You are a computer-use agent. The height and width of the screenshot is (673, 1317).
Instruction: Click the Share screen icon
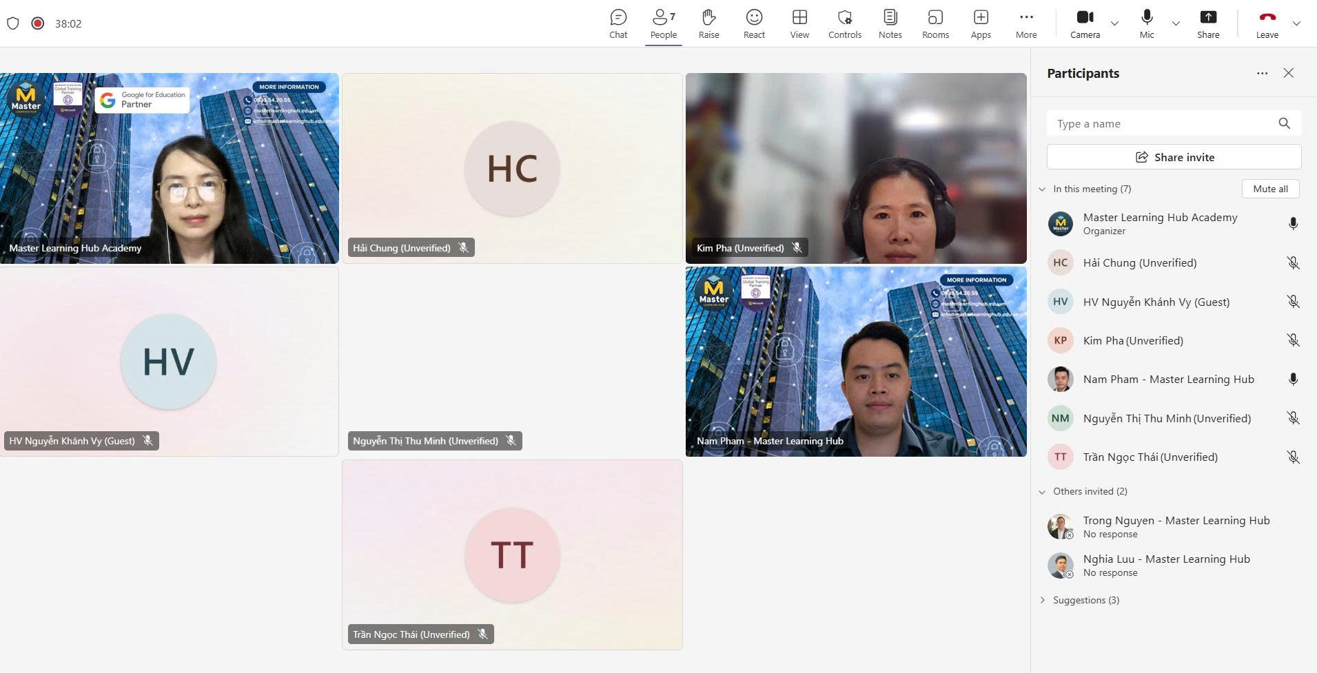point(1207,23)
